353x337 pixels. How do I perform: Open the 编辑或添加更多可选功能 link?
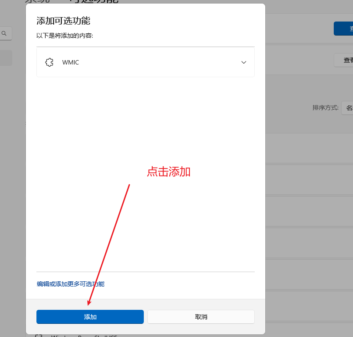(70, 284)
